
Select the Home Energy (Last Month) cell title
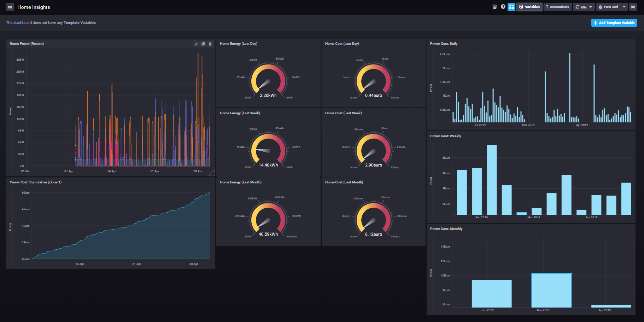pyautogui.click(x=241, y=182)
